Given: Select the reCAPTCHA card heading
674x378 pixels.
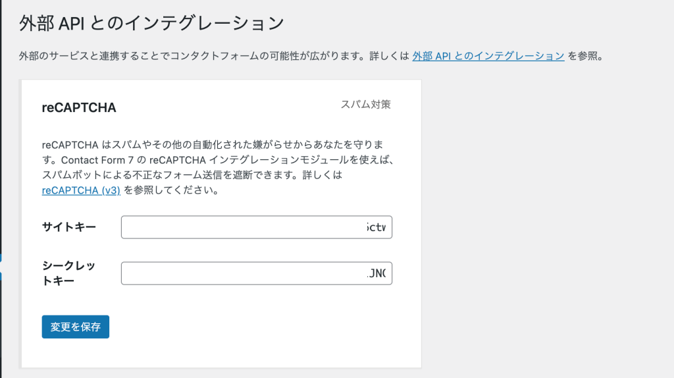Looking at the screenshot, I should [79, 107].
